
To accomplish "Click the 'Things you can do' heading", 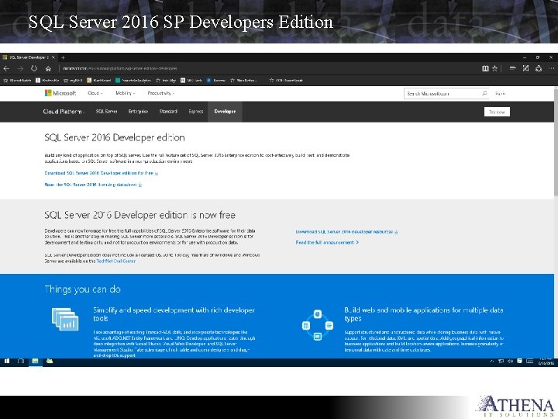I will [x=83, y=289].
